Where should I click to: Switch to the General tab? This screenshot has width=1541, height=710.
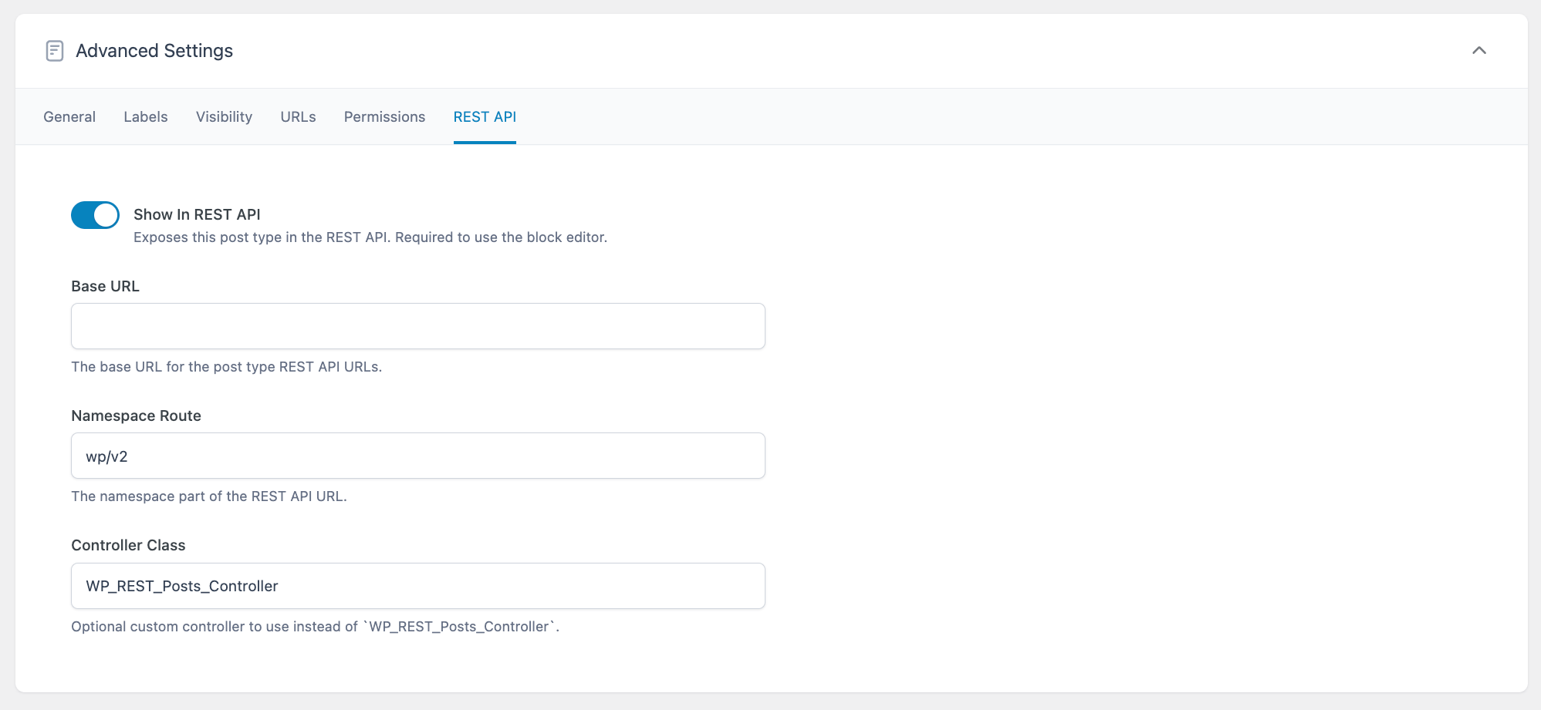(69, 116)
